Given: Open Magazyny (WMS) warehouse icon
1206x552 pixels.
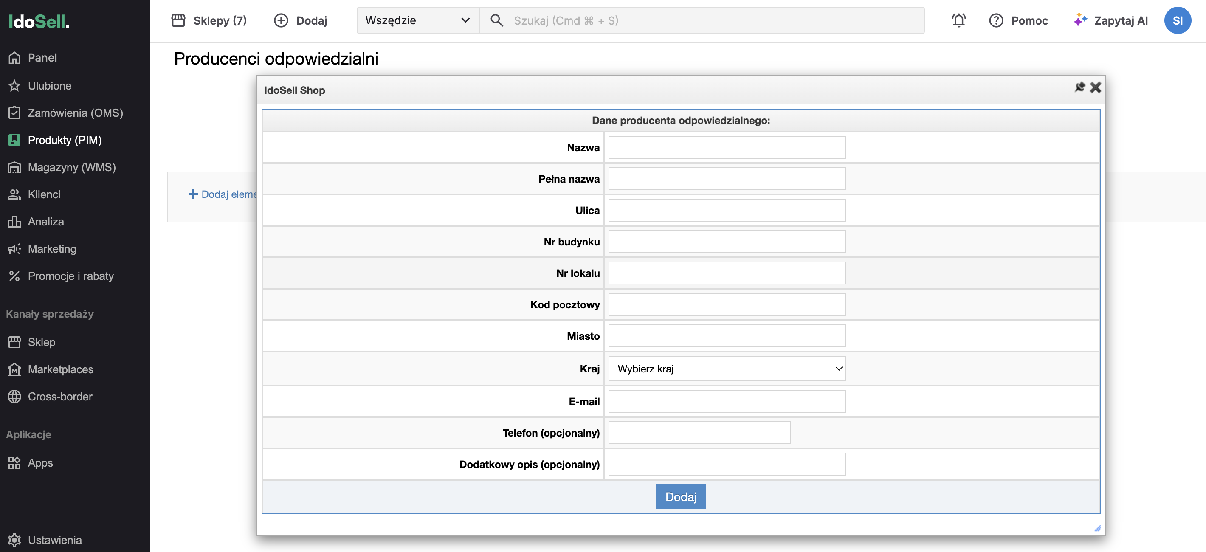Looking at the screenshot, I should tap(14, 167).
